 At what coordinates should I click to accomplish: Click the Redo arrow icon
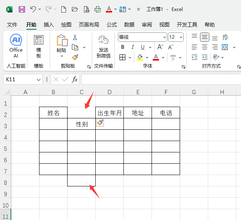click(x=48, y=9)
